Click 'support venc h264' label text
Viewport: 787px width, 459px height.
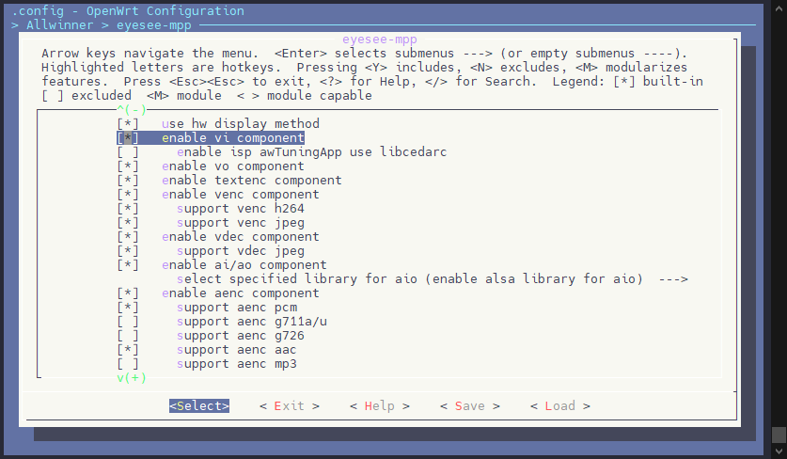click(x=241, y=209)
